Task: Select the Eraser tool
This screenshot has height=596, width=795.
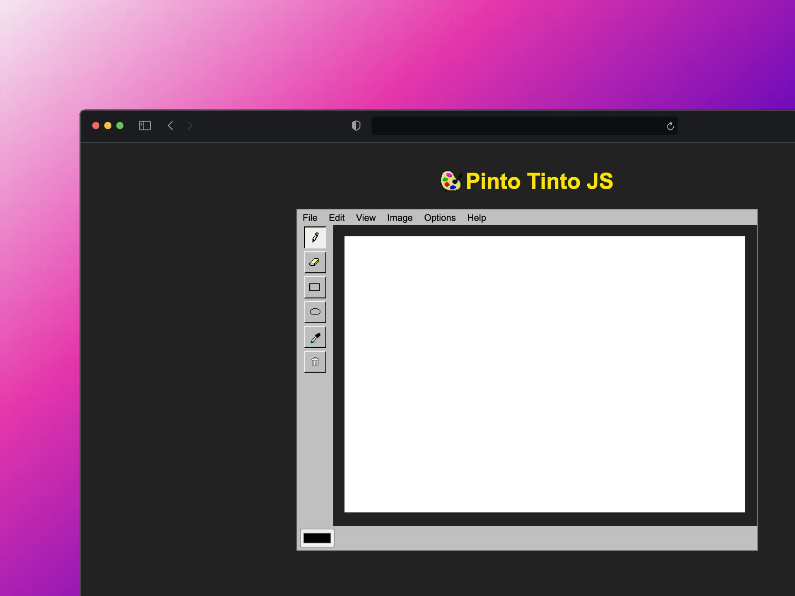Action: point(315,262)
